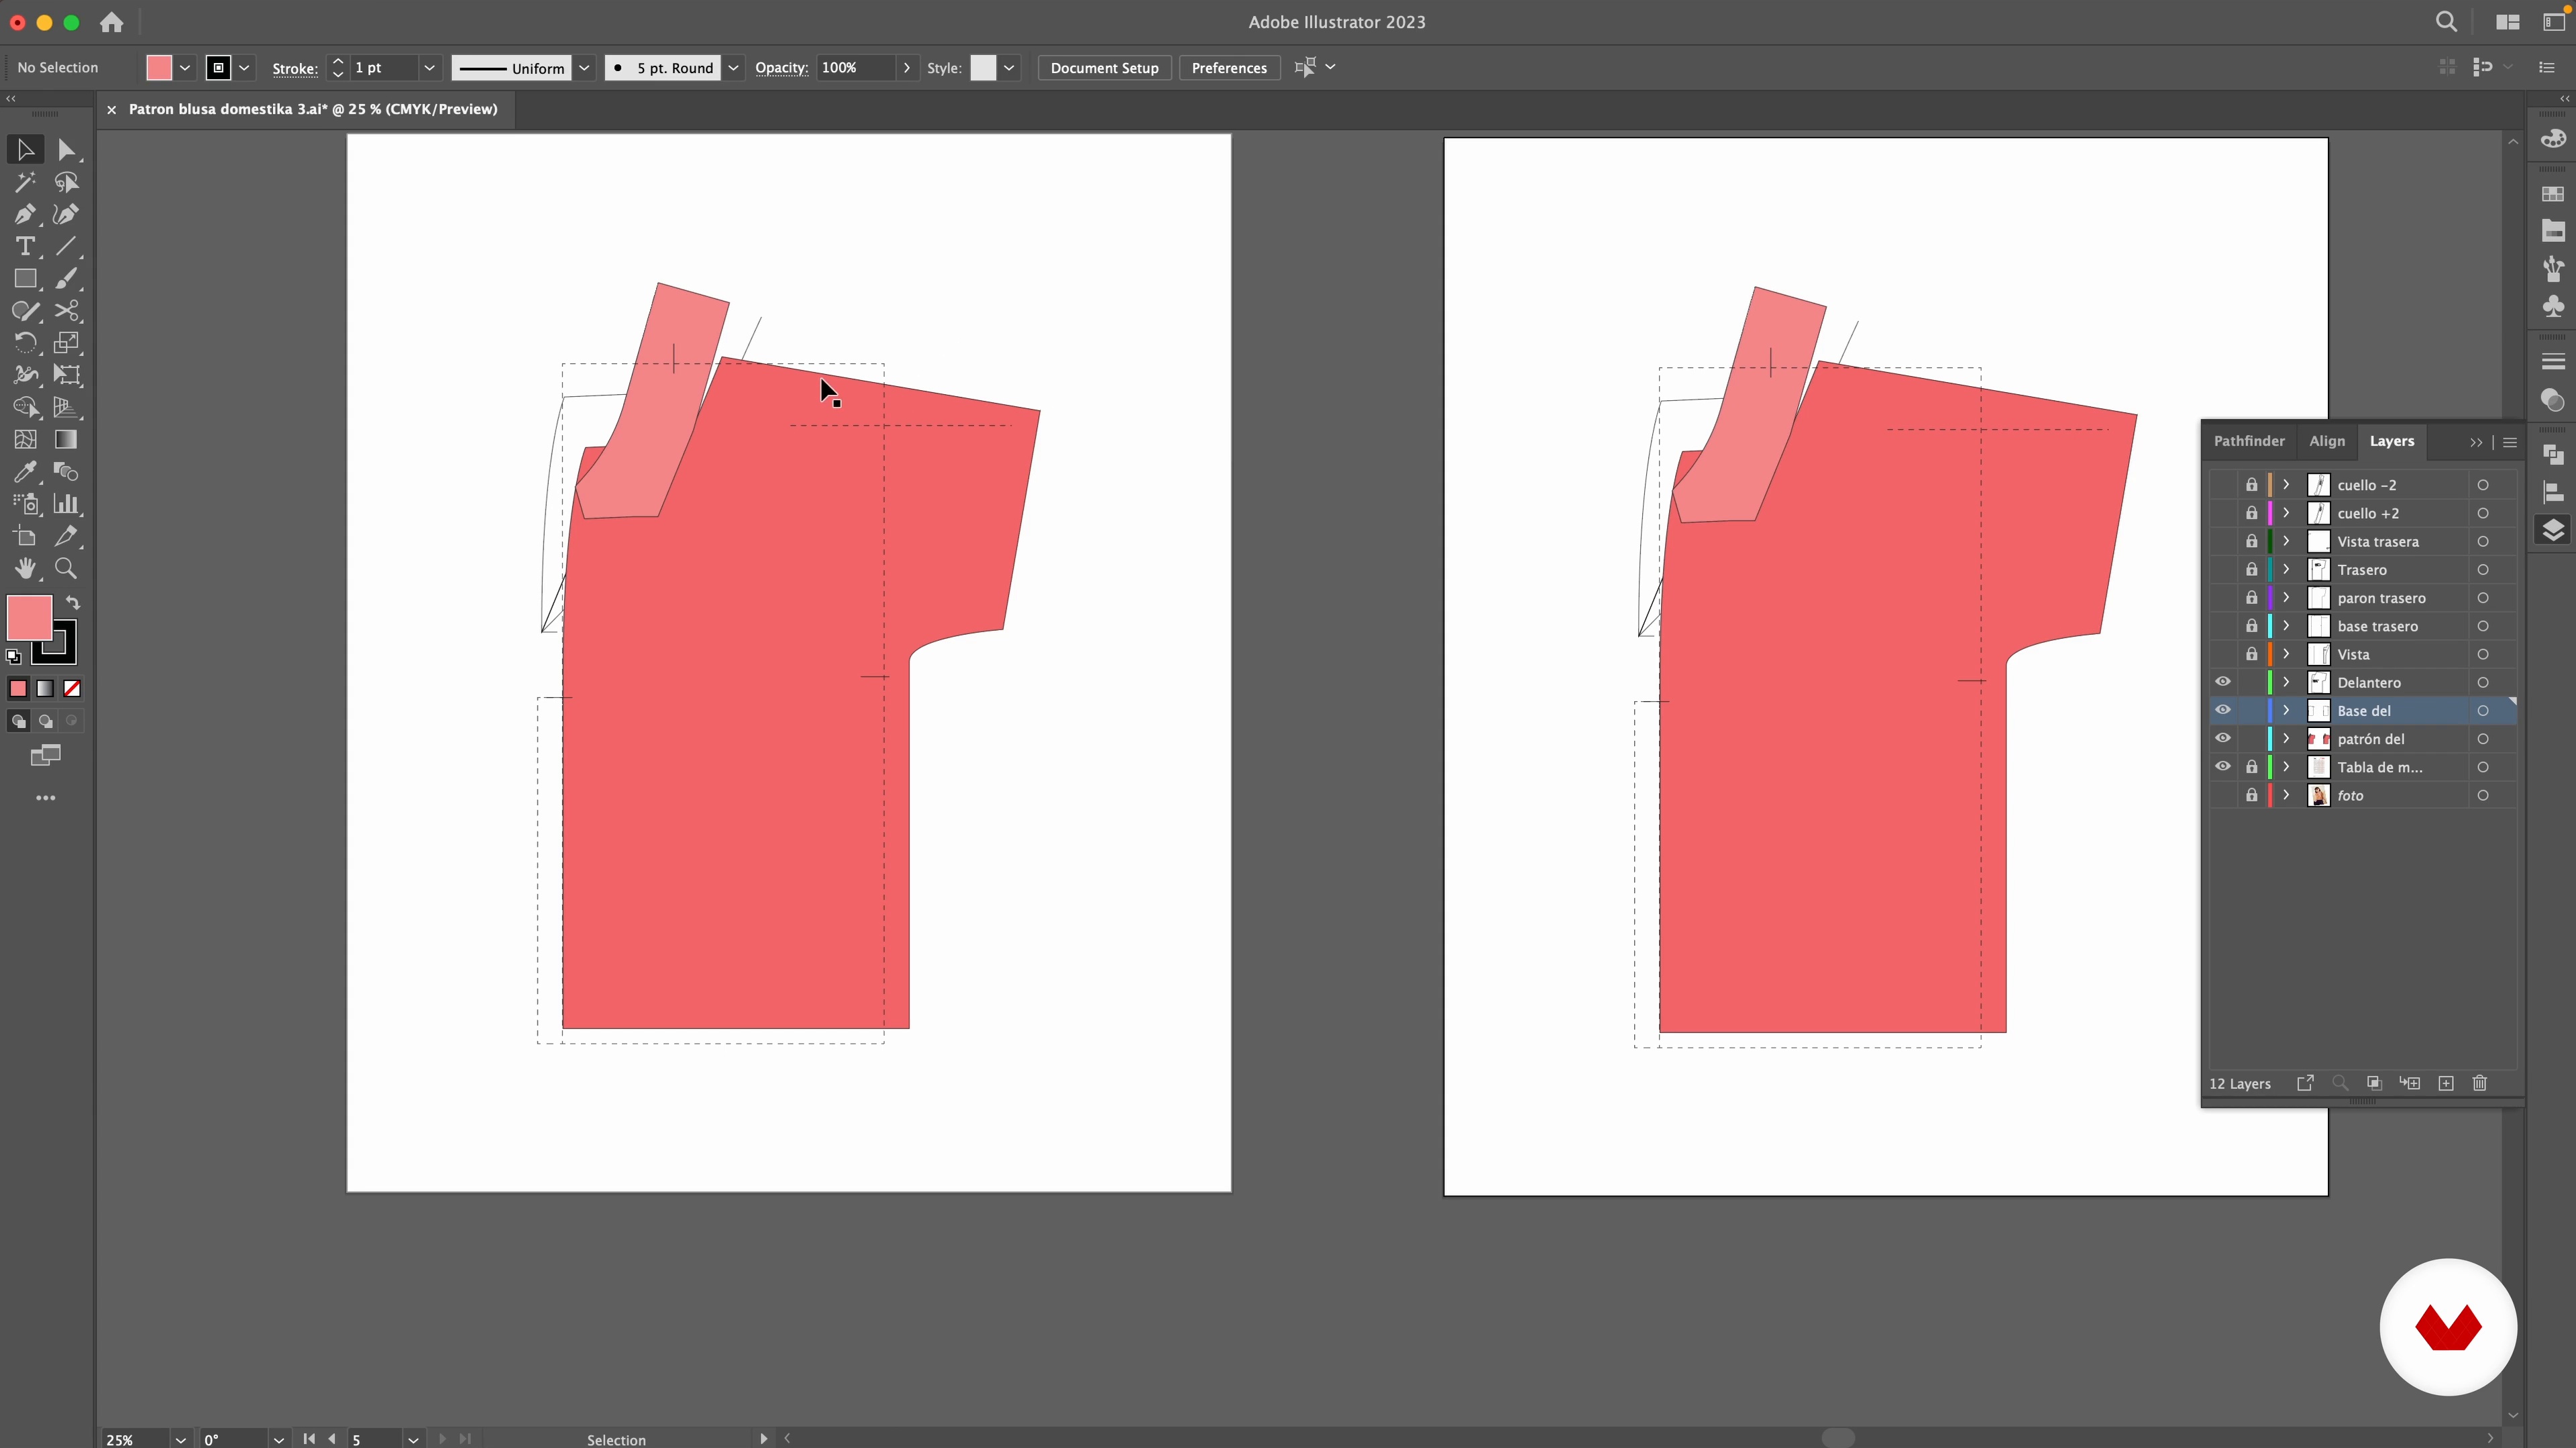Show the cuello +2 layer visibility
2576x1448 pixels.
click(2222, 513)
